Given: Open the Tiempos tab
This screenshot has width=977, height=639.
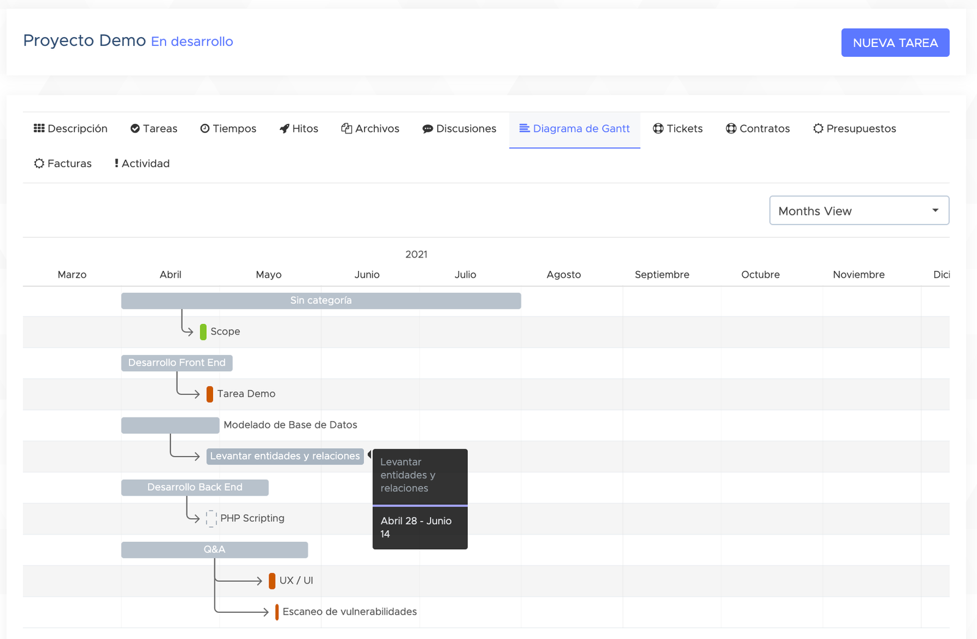Looking at the screenshot, I should click(228, 129).
